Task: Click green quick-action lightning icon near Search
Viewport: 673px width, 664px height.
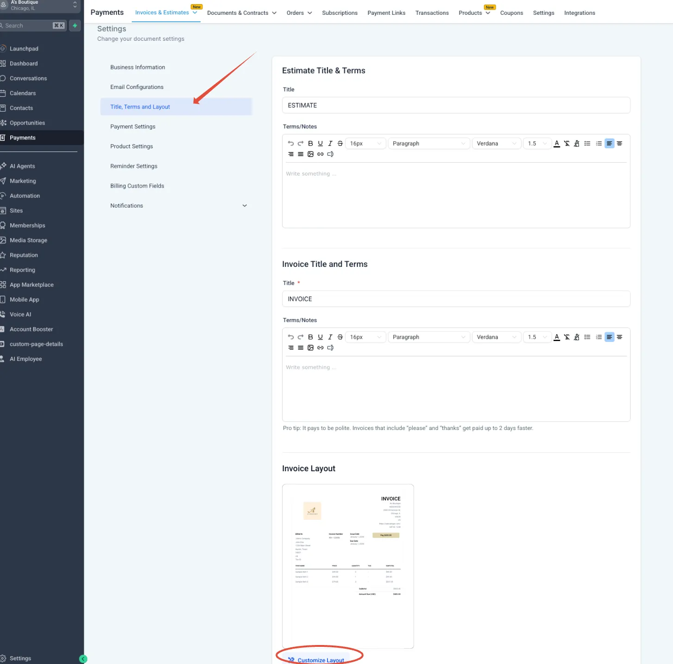Action: [75, 25]
